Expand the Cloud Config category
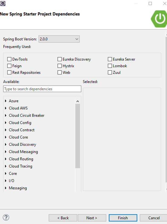The image size is (167, 224). click(x=6, y=123)
